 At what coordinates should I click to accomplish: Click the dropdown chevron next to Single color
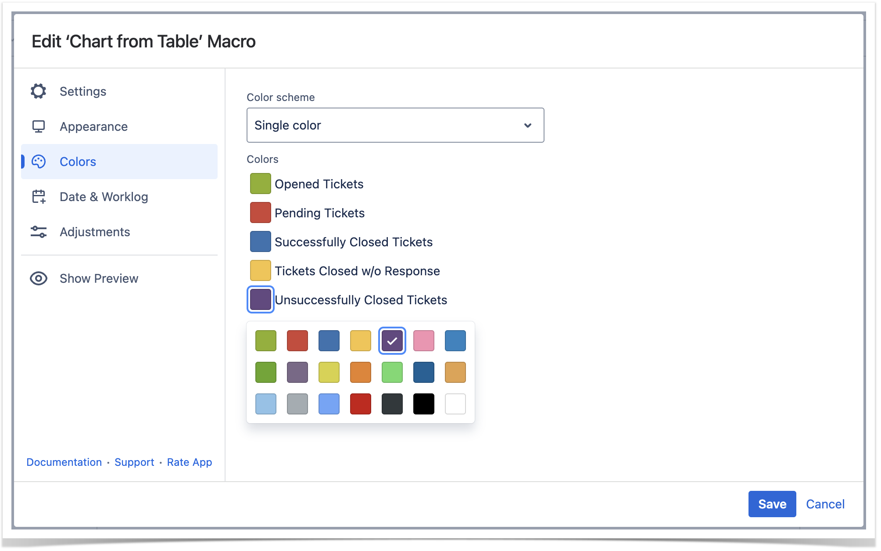pyautogui.click(x=528, y=126)
